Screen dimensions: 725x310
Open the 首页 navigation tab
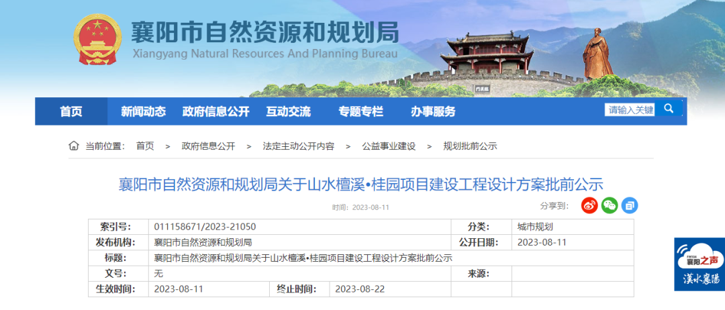[x=71, y=111]
